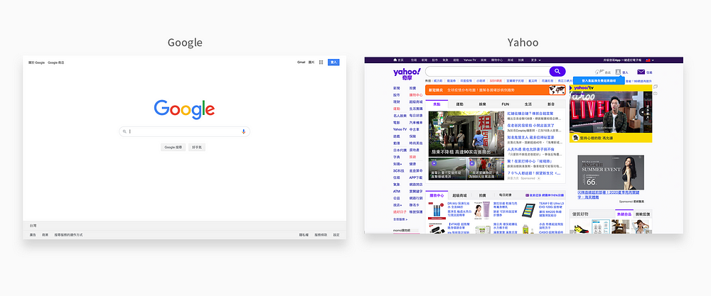Switch to the 運動 news tab
The height and width of the screenshot is (296, 711).
click(x=459, y=104)
